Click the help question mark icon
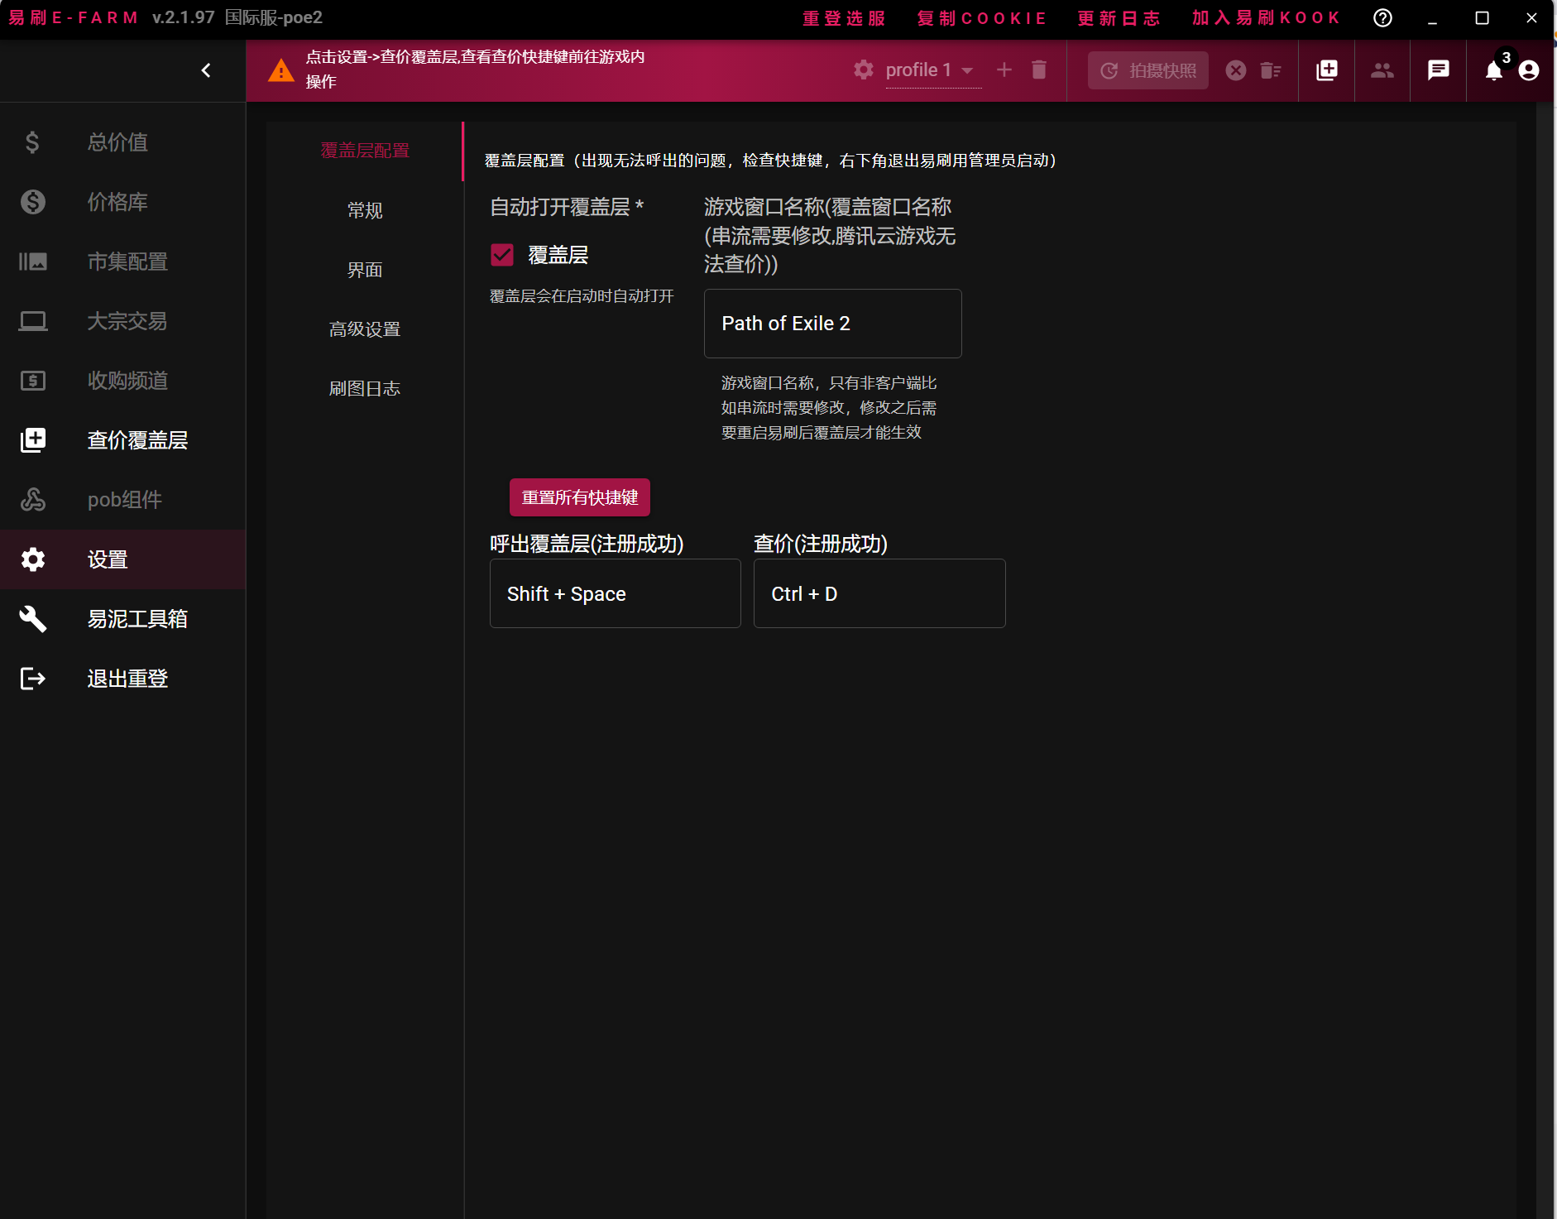 pyautogui.click(x=1382, y=18)
